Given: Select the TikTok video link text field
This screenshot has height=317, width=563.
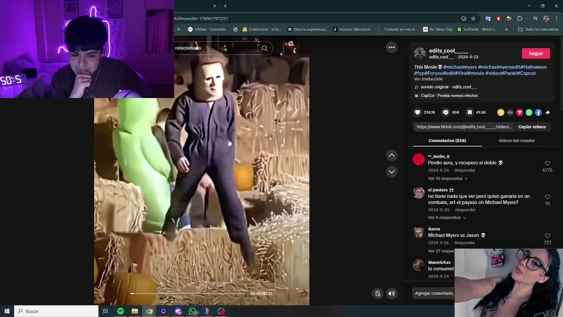Looking at the screenshot, I should click(464, 127).
